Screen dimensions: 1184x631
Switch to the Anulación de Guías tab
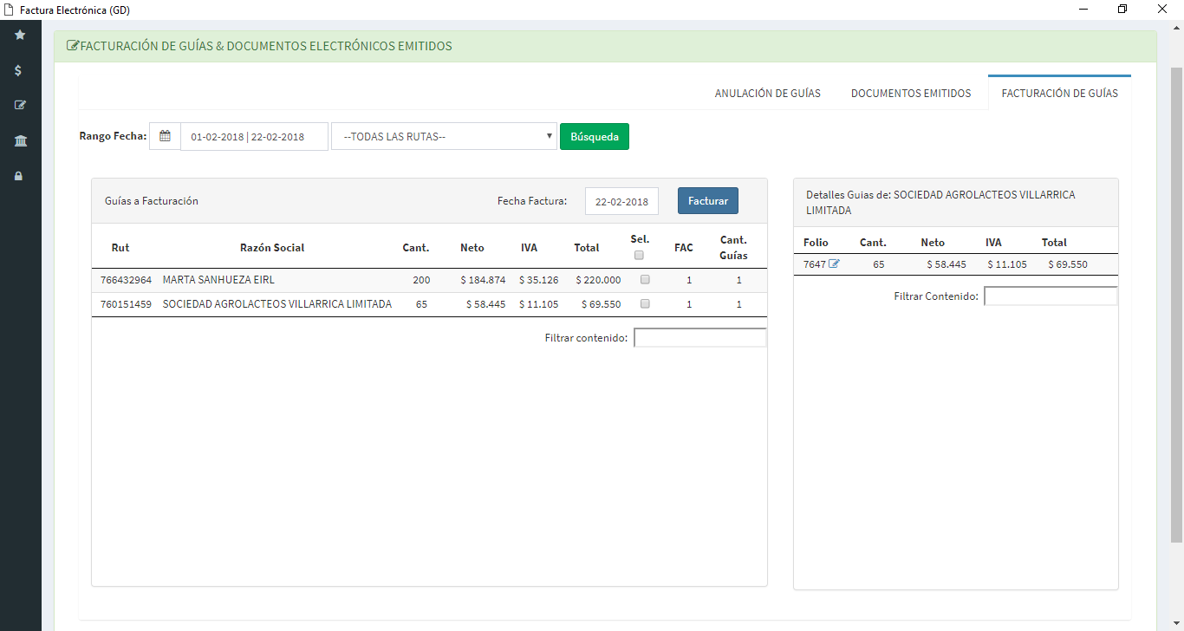pos(767,93)
